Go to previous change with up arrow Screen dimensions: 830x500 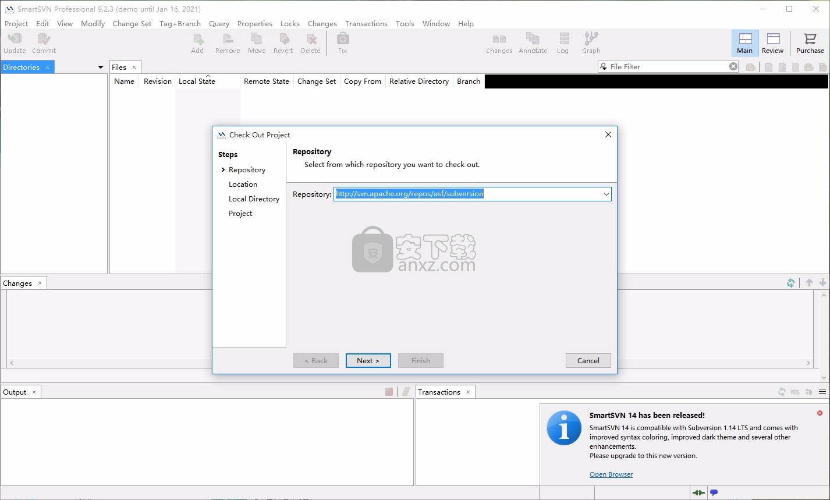coord(809,283)
